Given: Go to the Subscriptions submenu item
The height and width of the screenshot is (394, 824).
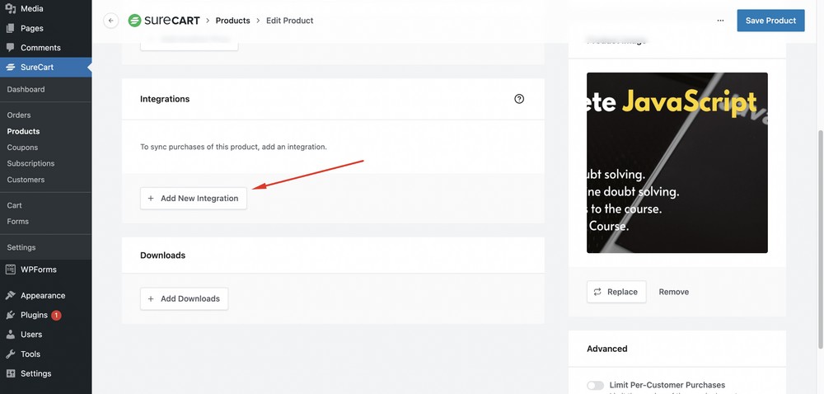Looking at the screenshot, I should tap(30, 163).
